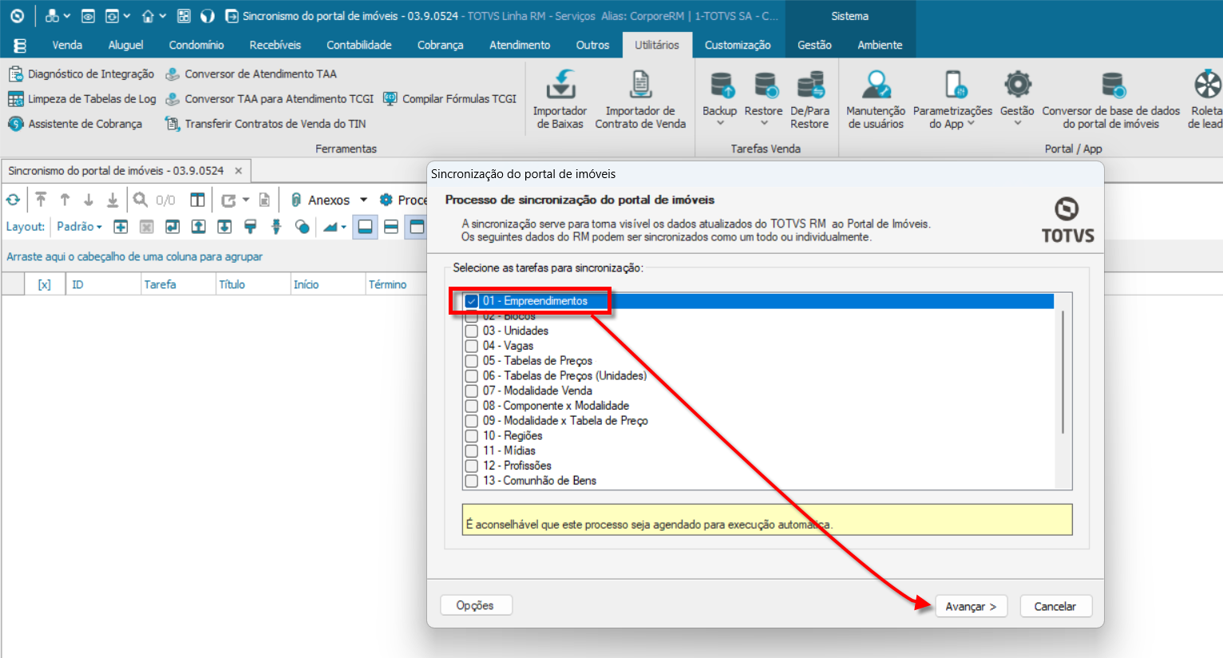
Task: Sort grid by the Início column
Action: pos(327,284)
